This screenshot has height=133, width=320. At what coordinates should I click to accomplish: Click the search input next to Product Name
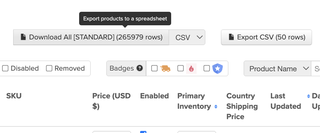click(x=315, y=69)
